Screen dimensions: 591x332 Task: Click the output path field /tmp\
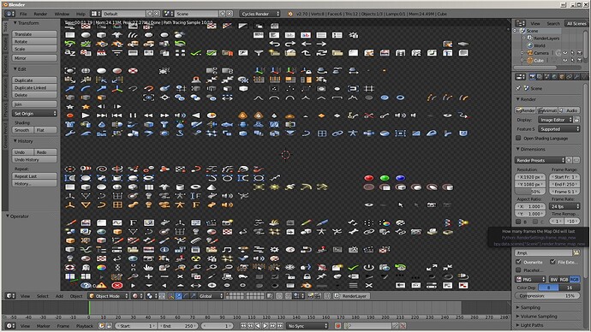544,253
